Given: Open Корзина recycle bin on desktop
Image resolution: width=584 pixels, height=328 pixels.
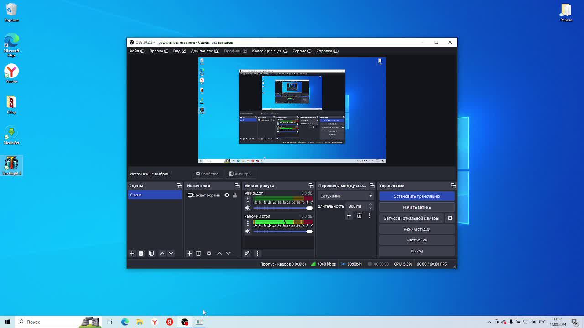Looking at the screenshot, I should pyautogui.click(x=11, y=13).
